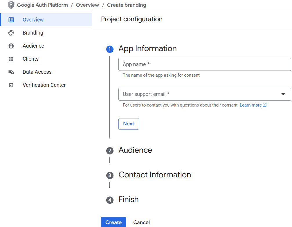Click the Next button
This screenshot has height=227, width=292.
(129, 124)
